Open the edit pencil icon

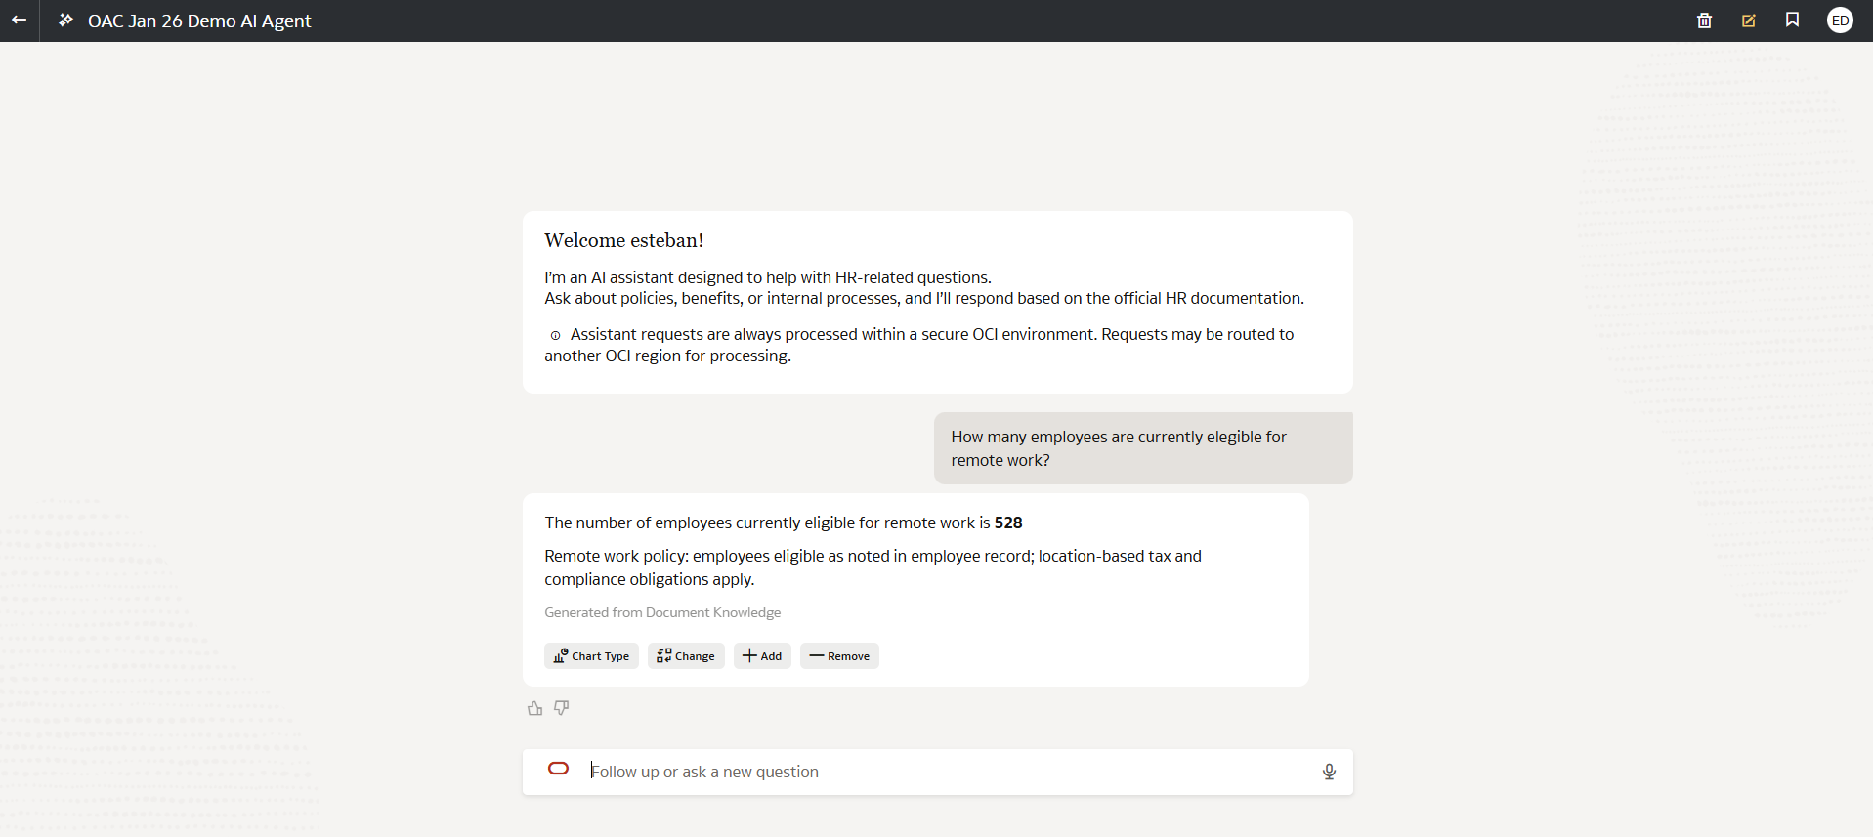(1748, 21)
